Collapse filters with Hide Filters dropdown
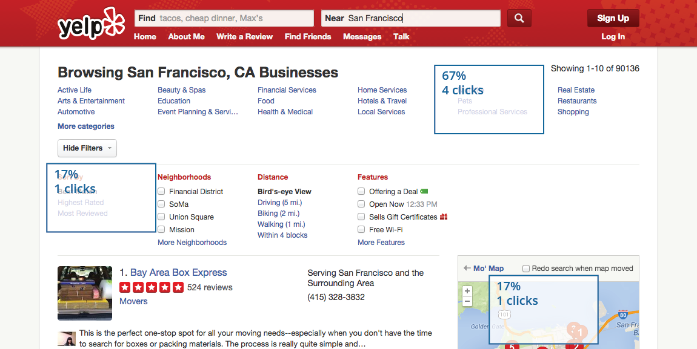 [87, 148]
